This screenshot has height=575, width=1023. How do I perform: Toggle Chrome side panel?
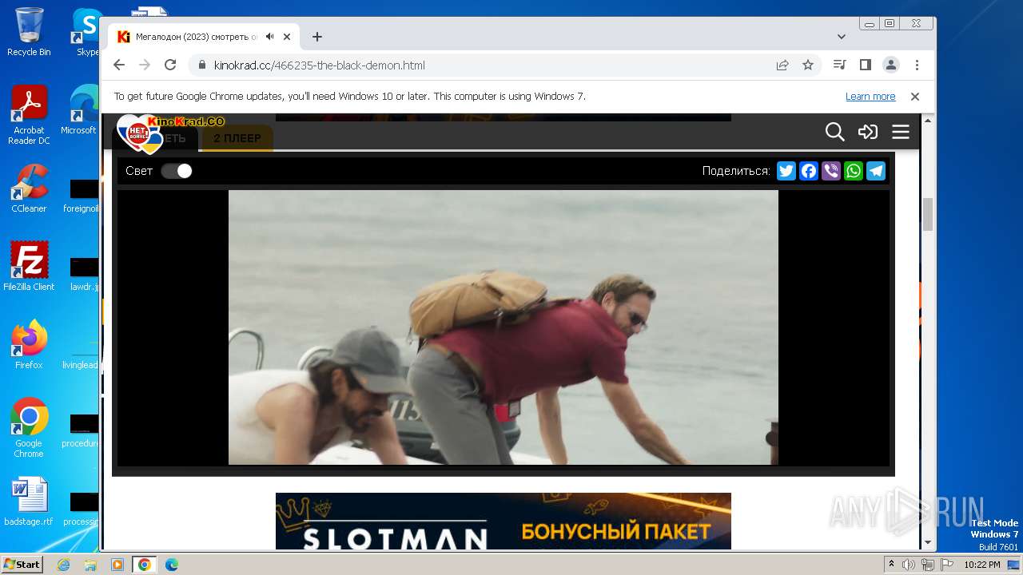pos(865,65)
